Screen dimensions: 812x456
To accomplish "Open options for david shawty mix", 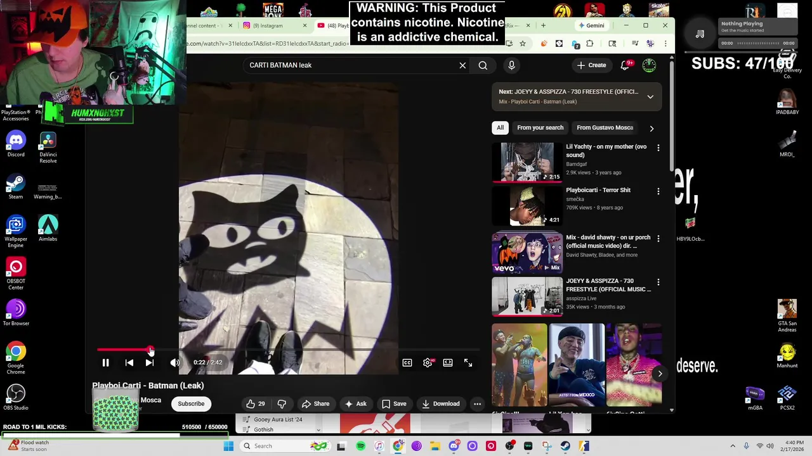I will pyautogui.click(x=658, y=239).
